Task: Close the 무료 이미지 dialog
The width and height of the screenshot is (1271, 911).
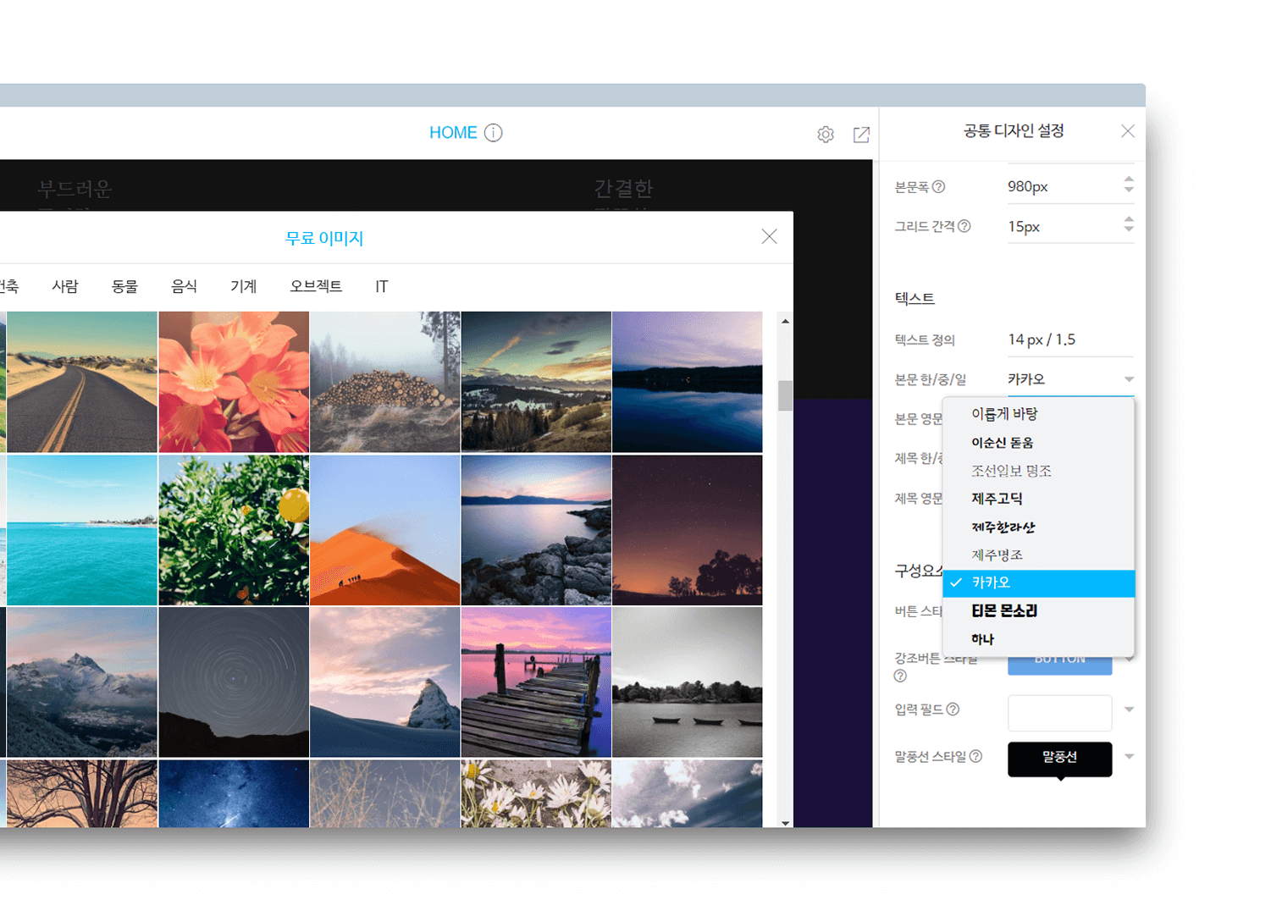Action: tap(769, 237)
